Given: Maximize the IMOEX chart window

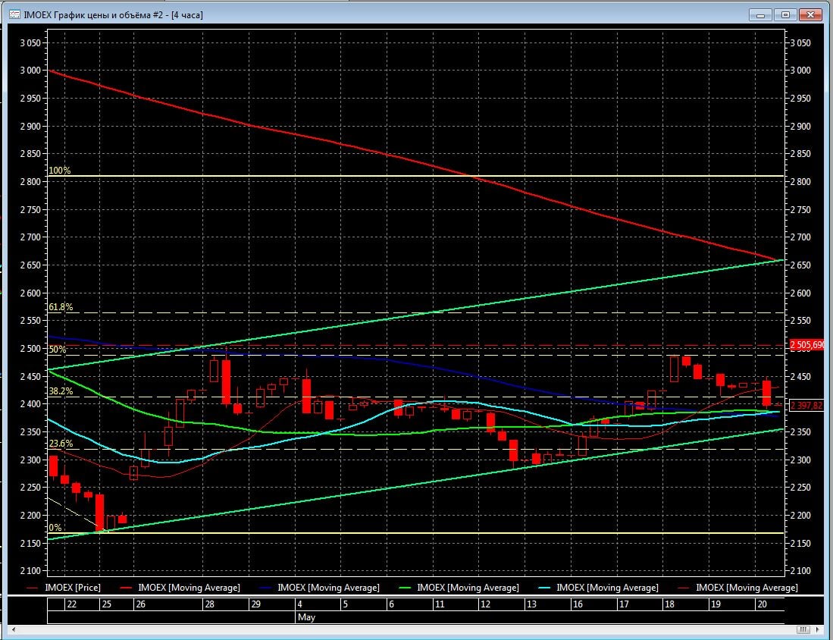Looking at the screenshot, I should tap(786, 15).
